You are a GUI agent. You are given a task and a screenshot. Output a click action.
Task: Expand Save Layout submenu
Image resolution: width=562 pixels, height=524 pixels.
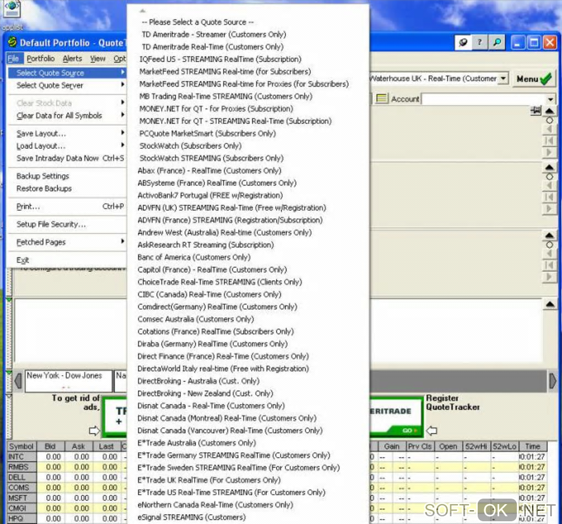67,133
